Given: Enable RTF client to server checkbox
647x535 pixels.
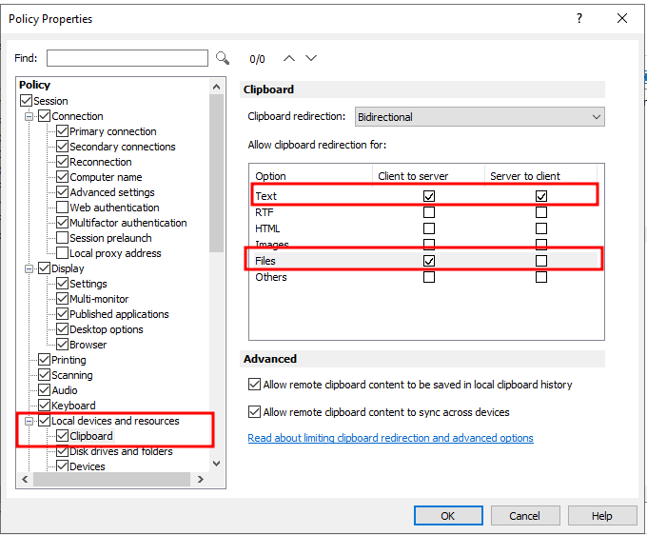Looking at the screenshot, I should pyautogui.click(x=429, y=212).
